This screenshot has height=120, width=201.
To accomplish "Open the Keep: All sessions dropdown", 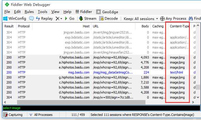I will coord(141,19).
